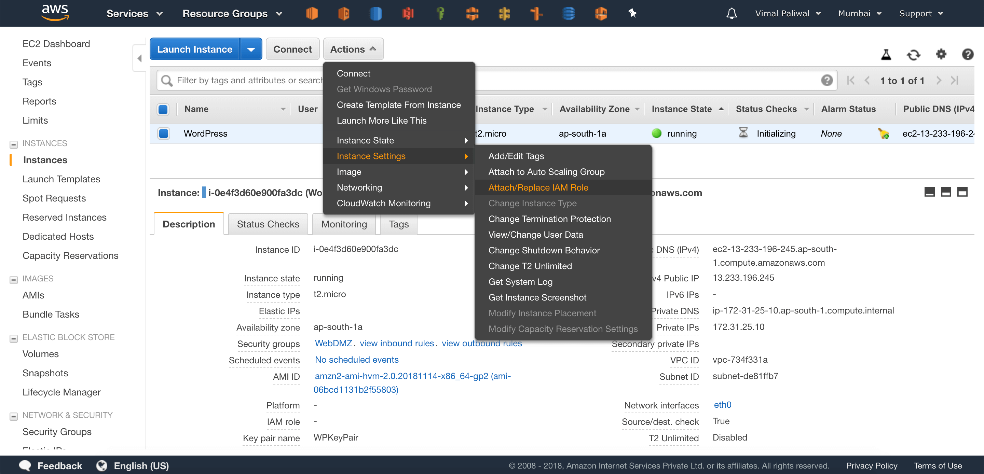Open the Resource Groups dropdown
Screen dimensions: 984x474
[232, 13]
